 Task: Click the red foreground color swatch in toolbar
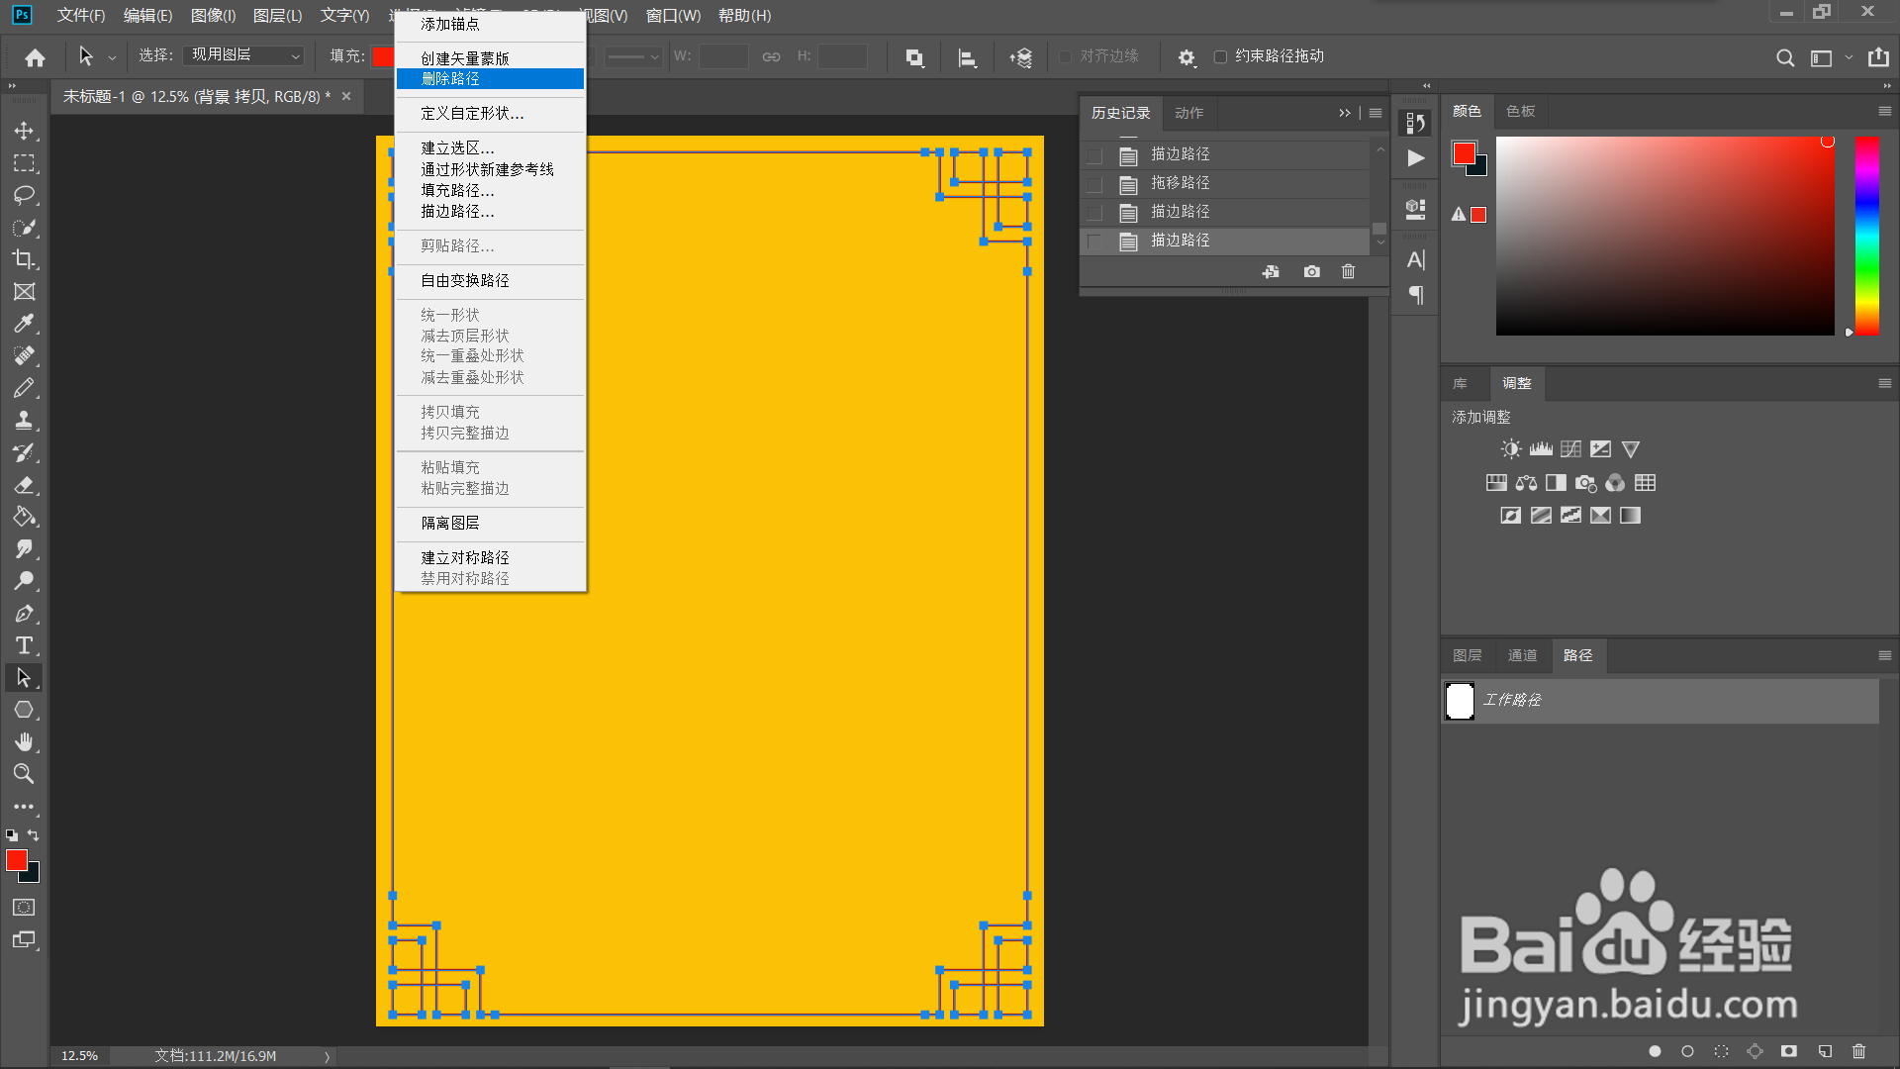pos(17,860)
